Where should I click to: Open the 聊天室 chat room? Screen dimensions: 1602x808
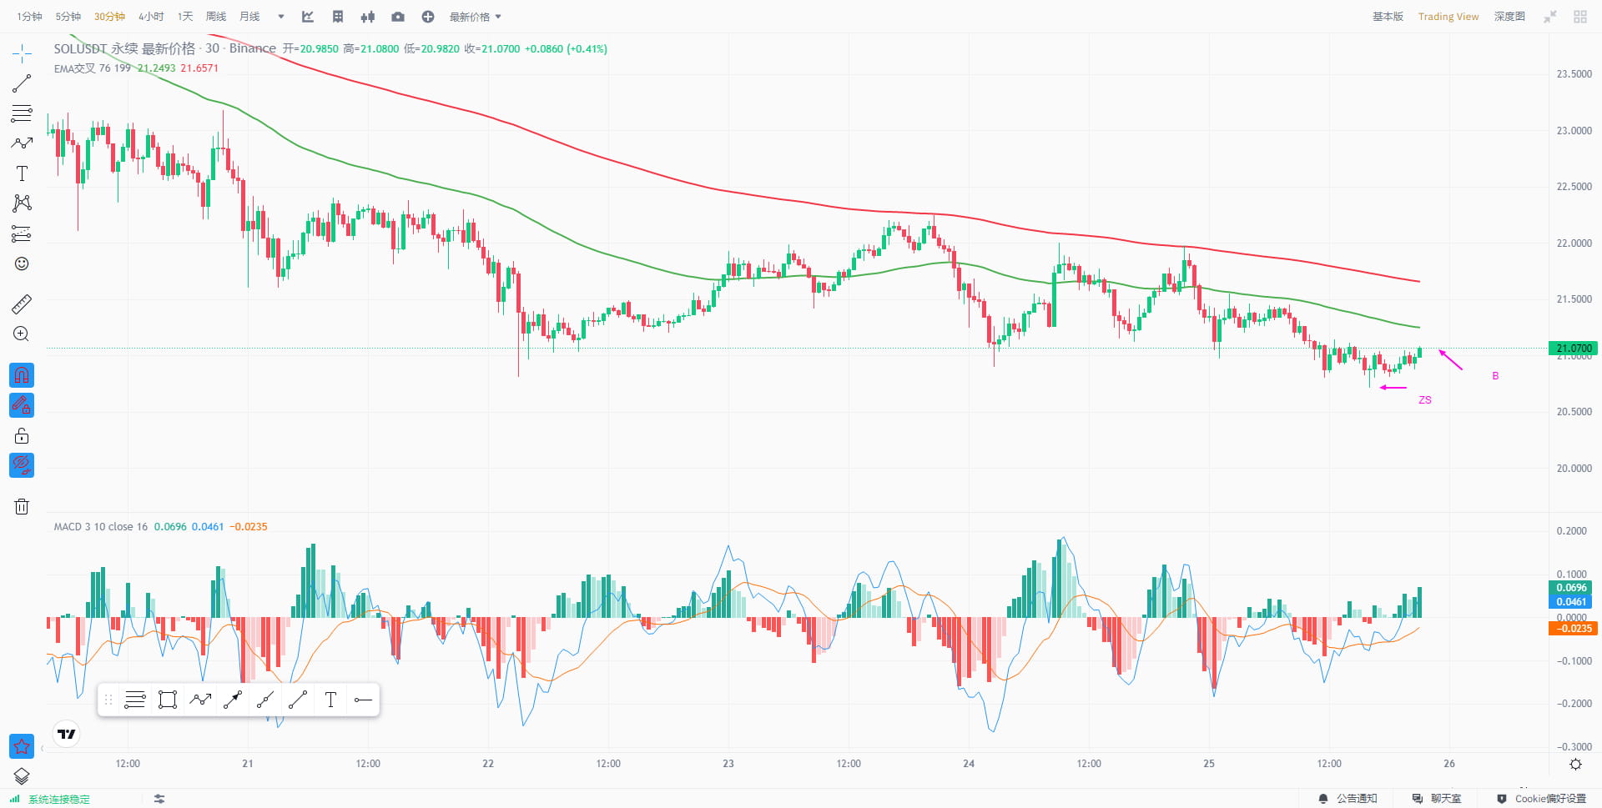(x=1436, y=799)
